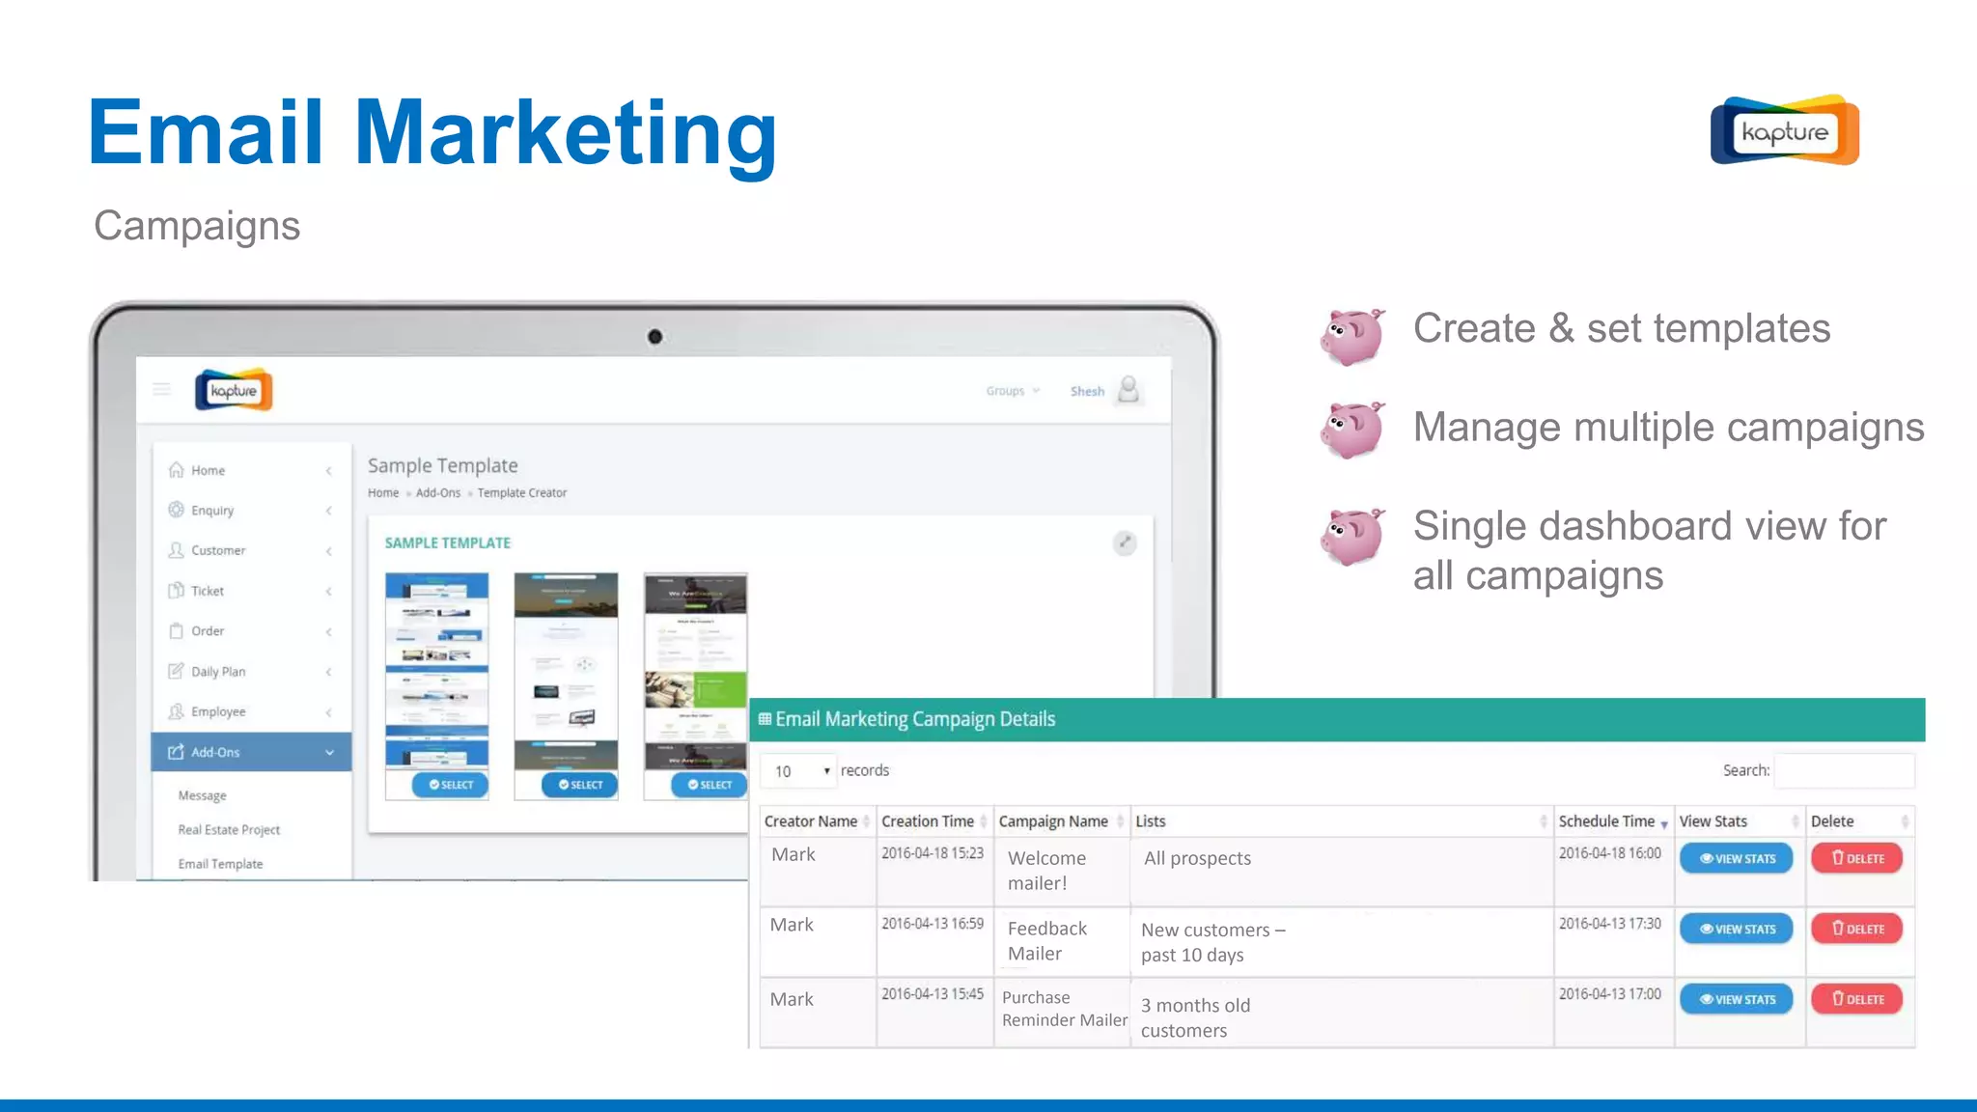1977x1112 pixels.
Task: Expand the Daily Plan menu chevron
Action: (x=329, y=672)
